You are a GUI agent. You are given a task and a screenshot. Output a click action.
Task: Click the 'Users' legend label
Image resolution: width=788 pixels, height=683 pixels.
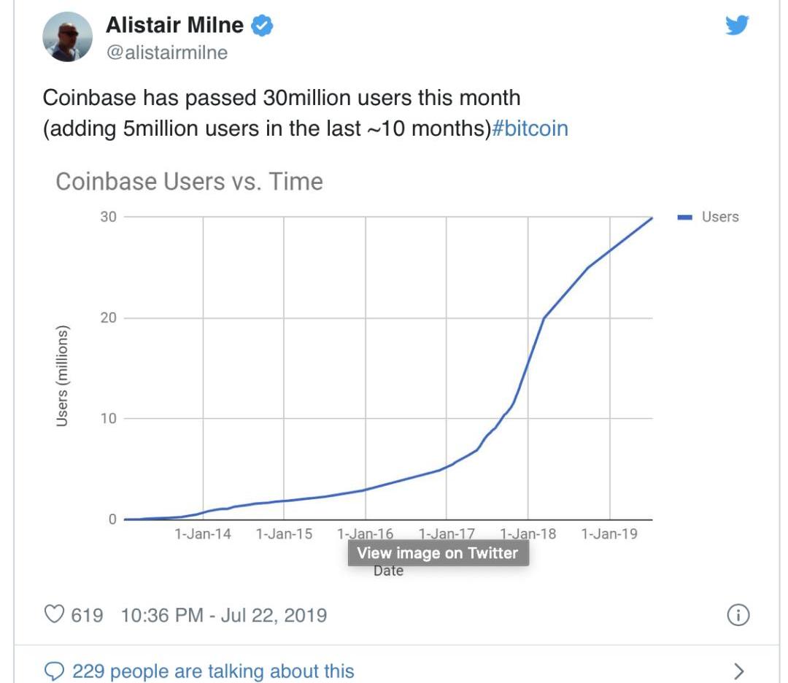point(719,217)
